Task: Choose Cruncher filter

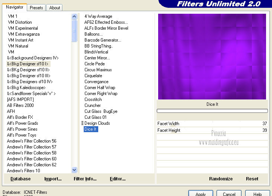Action: 92,105
